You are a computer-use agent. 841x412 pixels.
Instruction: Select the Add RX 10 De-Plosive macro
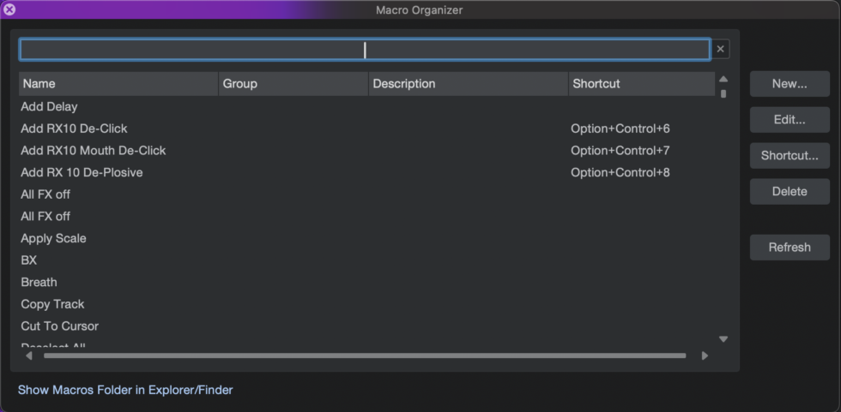[x=367, y=172]
